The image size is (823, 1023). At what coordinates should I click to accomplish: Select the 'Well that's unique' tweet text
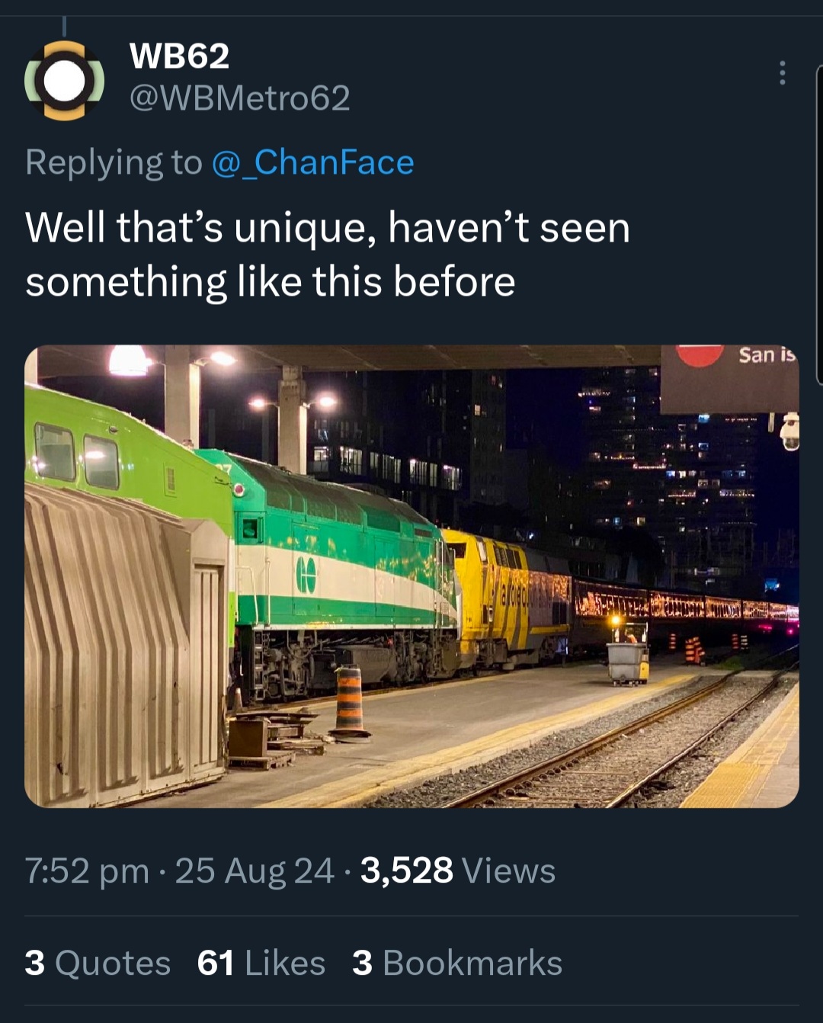tap(328, 255)
